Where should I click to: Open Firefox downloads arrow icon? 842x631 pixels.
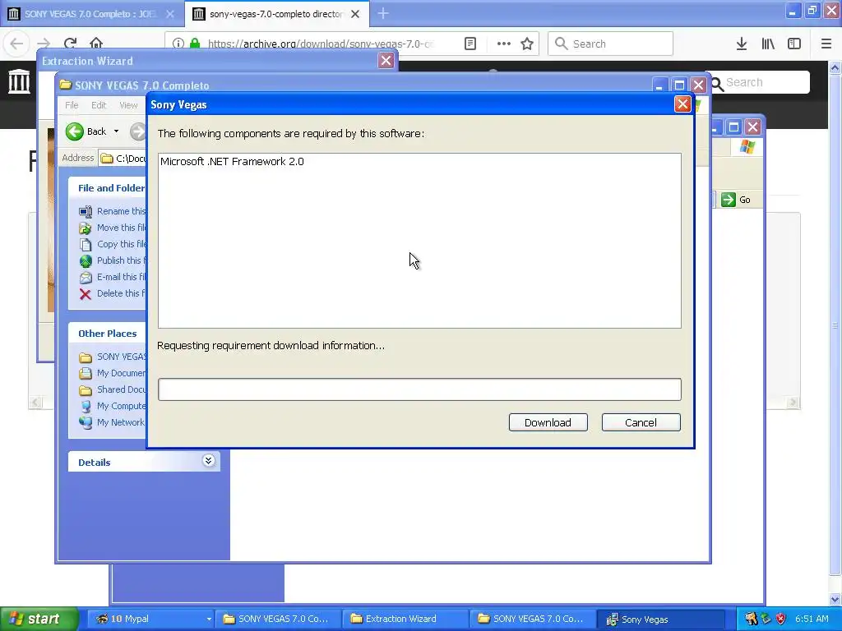point(742,44)
